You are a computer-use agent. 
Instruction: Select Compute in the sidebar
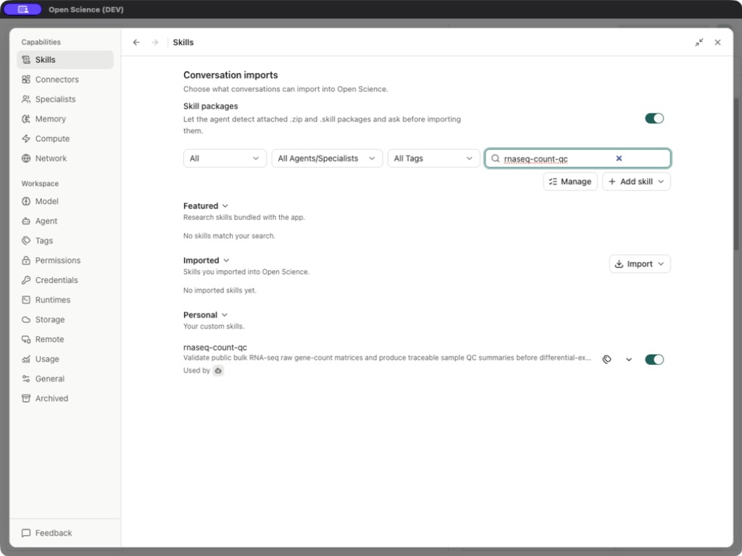(x=65, y=138)
